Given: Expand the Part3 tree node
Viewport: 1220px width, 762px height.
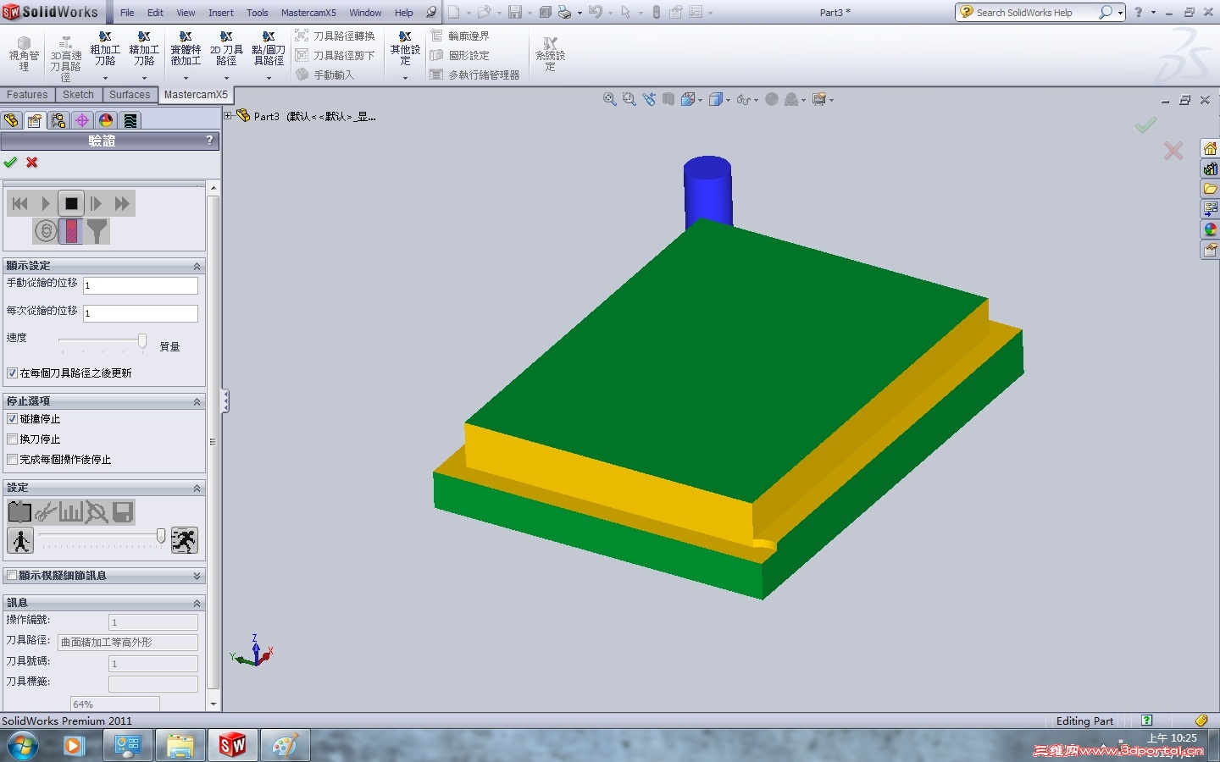Looking at the screenshot, I should pyautogui.click(x=228, y=115).
